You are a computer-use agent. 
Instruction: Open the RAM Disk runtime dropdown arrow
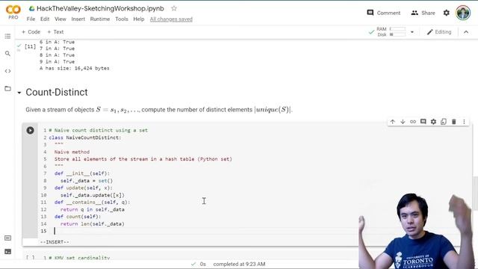[x=412, y=32]
